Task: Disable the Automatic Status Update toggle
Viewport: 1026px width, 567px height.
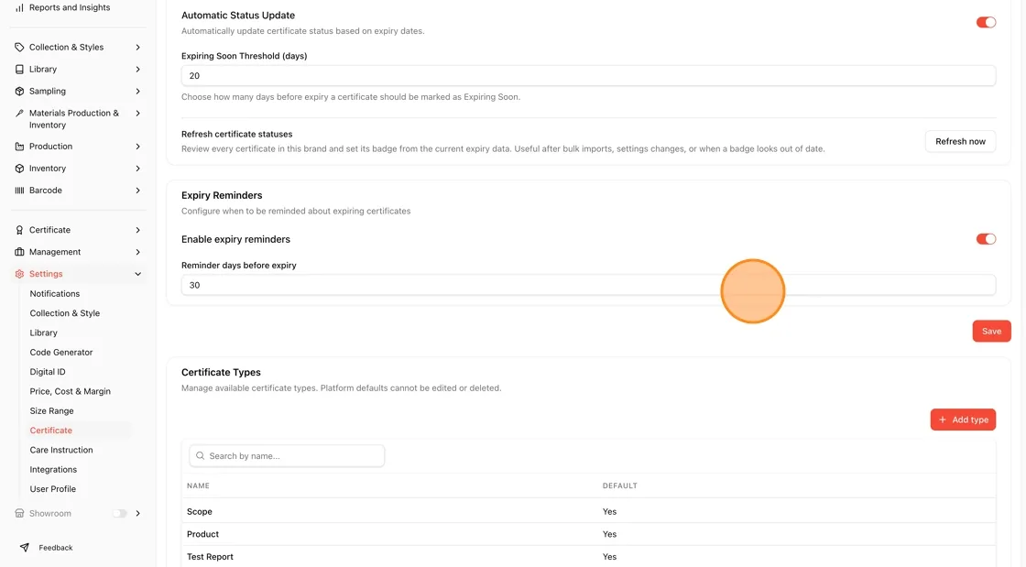Action: tap(986, 22)
